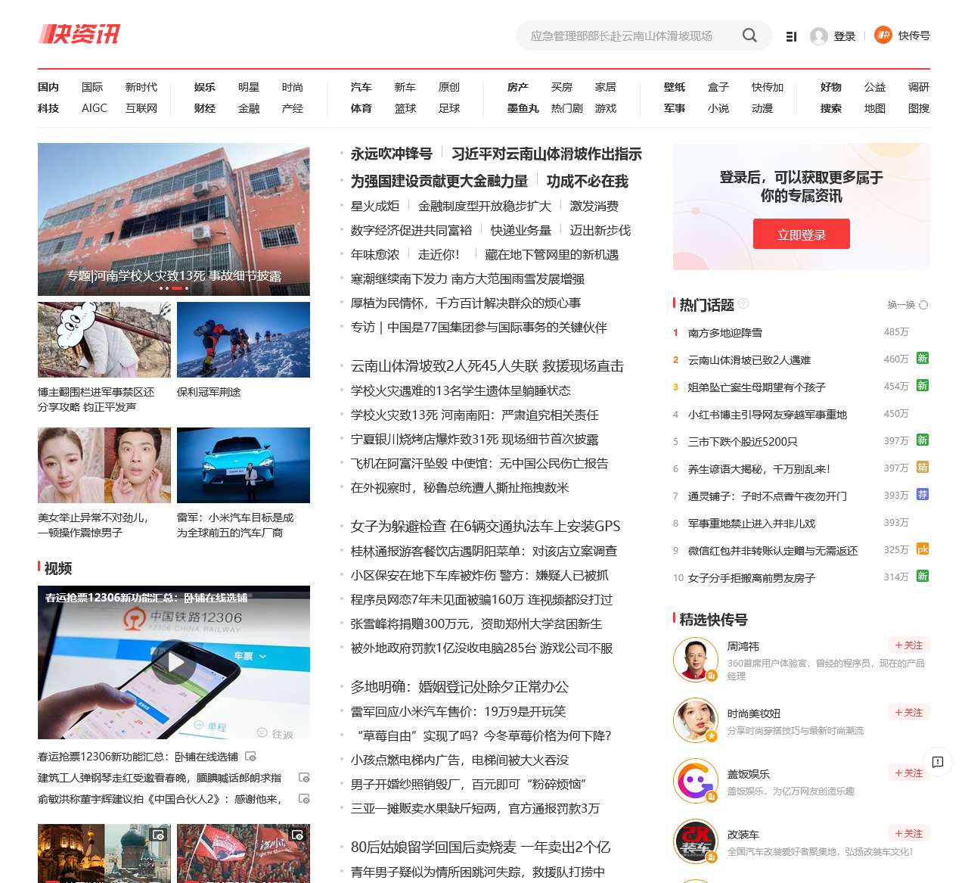Follow the 周鸿祎 account
968x883 pixels.
point(908,645)
